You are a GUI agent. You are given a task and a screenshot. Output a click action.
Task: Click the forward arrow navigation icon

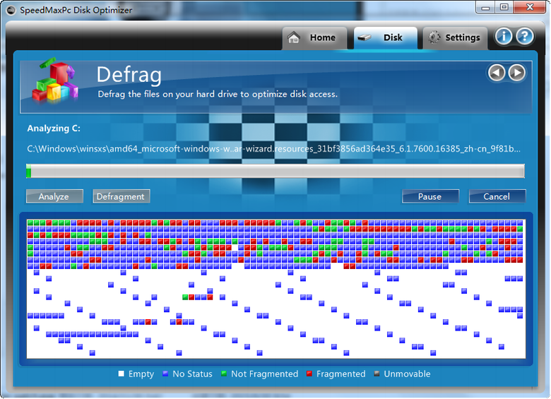(517, 73)
